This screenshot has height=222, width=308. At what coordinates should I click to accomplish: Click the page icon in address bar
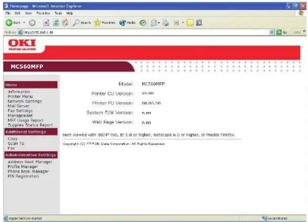pos(20,32)
